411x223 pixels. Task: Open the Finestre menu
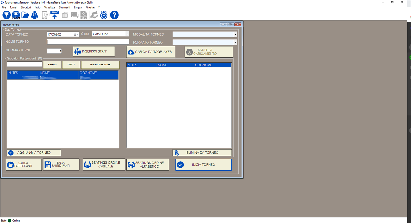point(90,7)
